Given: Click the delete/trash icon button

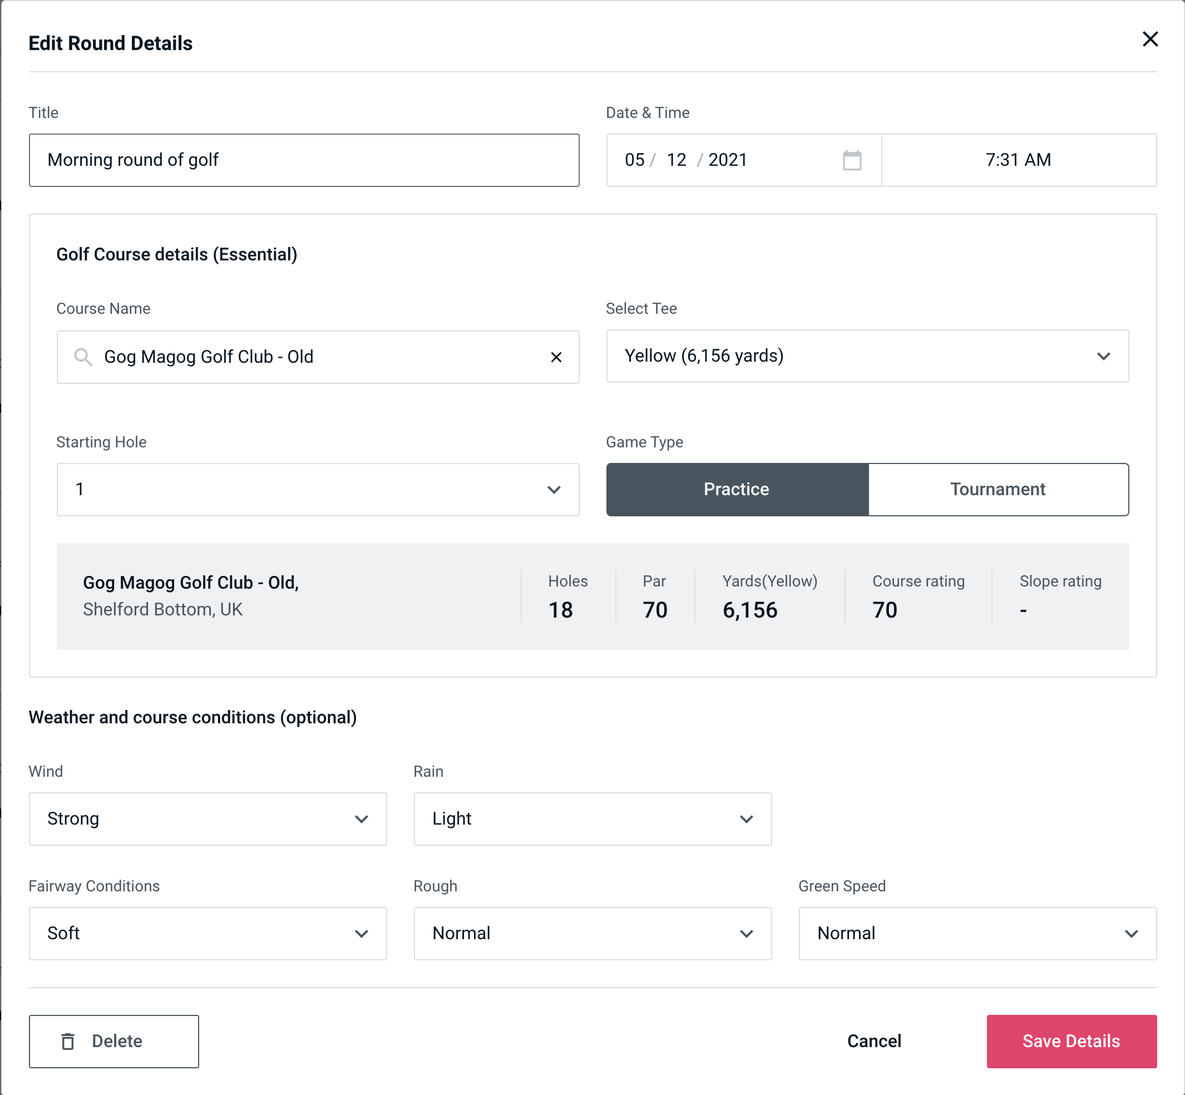Looking at the screenshot, I should [70, 1040].
